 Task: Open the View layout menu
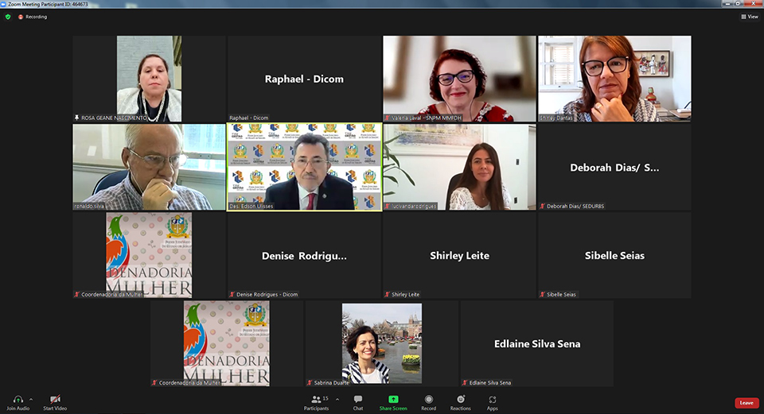pos(749,17)
